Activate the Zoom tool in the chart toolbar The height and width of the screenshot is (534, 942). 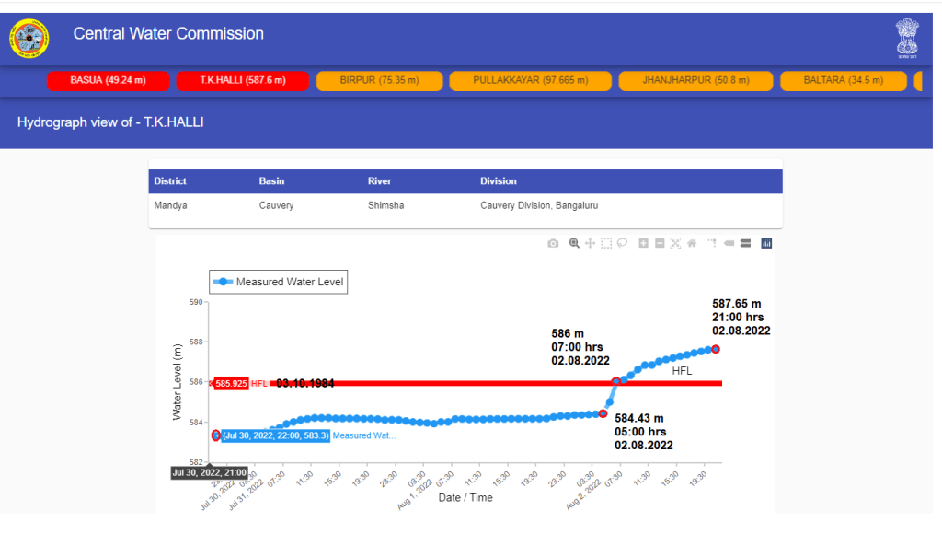coord(574,243)
